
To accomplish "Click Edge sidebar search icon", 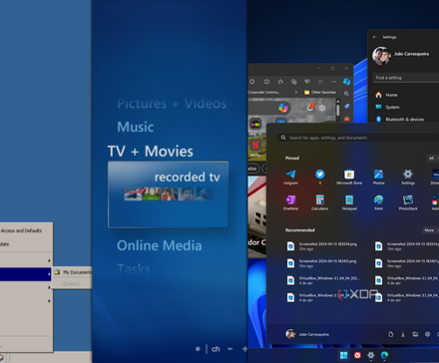I will (x=346, y=94).
